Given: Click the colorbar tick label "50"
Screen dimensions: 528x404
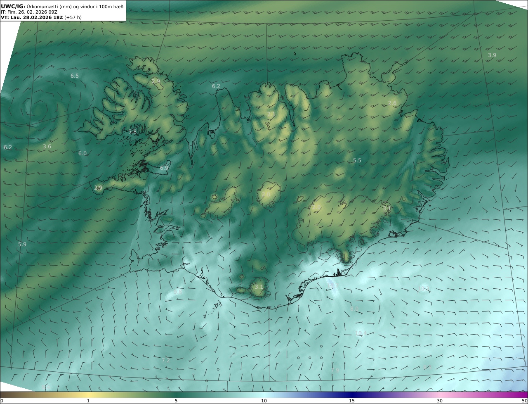Looking at the screenshot, I should pos(525,401).
